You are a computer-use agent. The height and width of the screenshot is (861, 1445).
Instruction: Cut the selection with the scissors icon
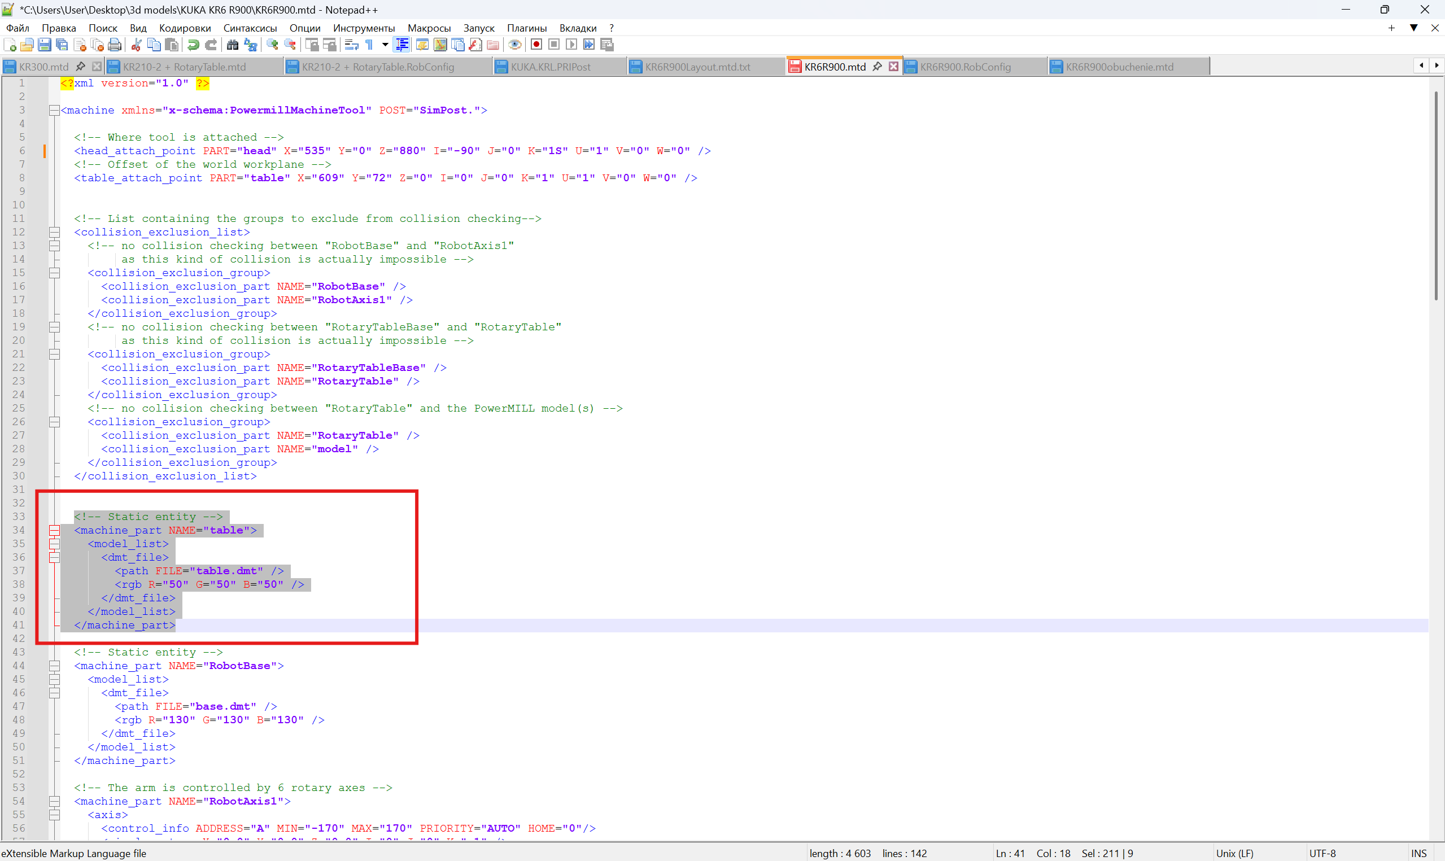point(136,45)
